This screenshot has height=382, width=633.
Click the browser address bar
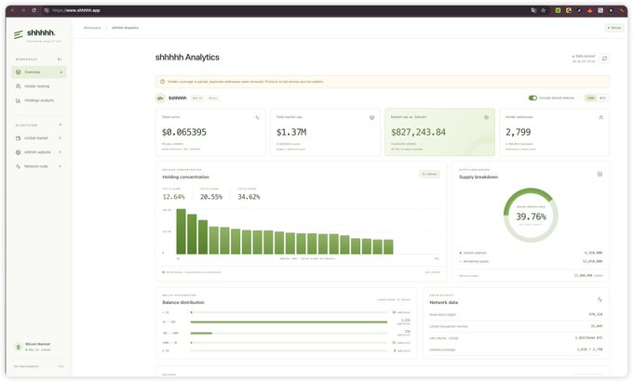point(283,10)
